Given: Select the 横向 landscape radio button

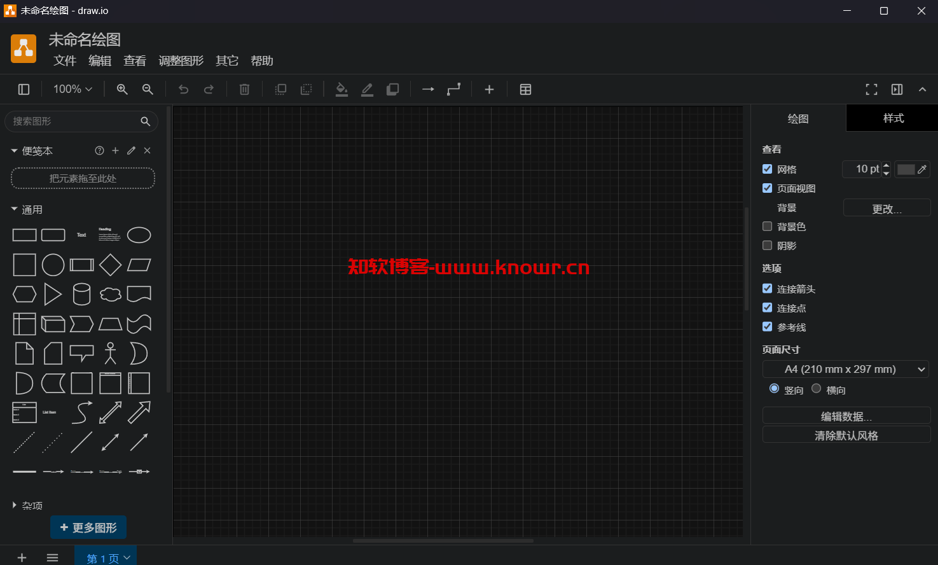Looking at the screenshot, I should [x=816, y=388].
